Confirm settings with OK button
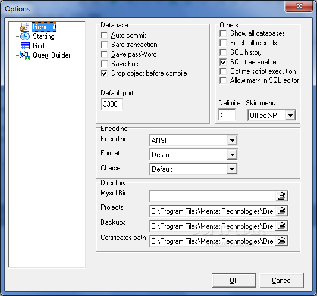Viewport: 317px width, 296px height. 234,281
